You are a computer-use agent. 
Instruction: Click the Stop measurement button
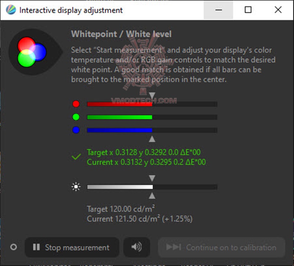[72, 247]
